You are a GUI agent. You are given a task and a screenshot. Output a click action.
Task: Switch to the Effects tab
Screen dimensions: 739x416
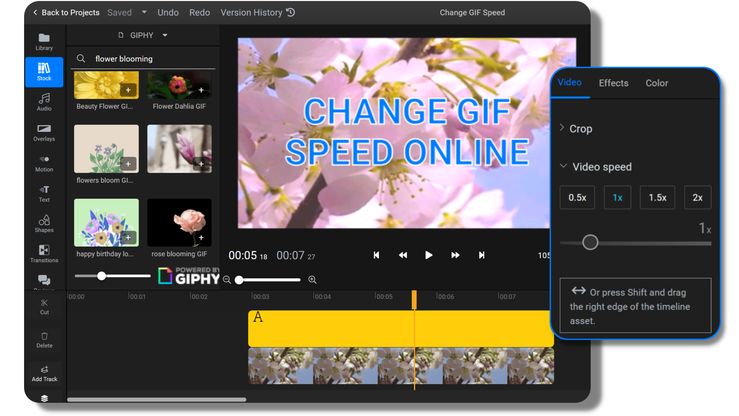[x=613, y=83]
